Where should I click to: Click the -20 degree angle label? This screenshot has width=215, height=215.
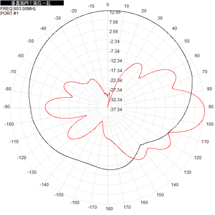click(73, 11)
